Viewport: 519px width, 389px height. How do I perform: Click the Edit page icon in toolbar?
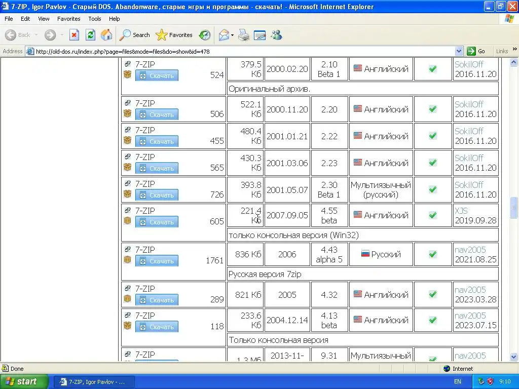coord(260,35)
